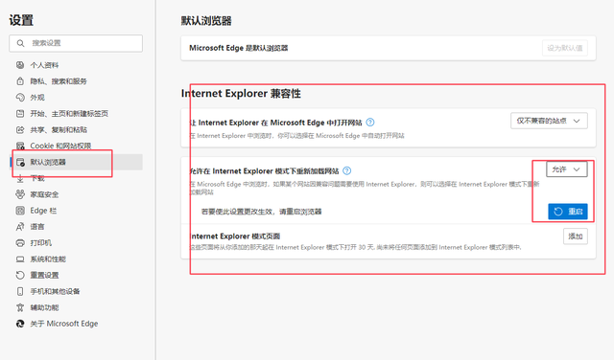Go to 隐私、搜索和服务 settings

(77, 81)
